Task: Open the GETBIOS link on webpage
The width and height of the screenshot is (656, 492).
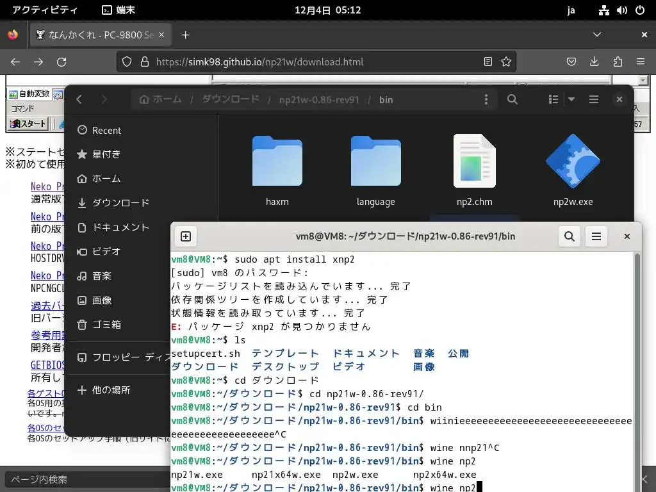Action: pyautogui.click(x=47, y=365)
